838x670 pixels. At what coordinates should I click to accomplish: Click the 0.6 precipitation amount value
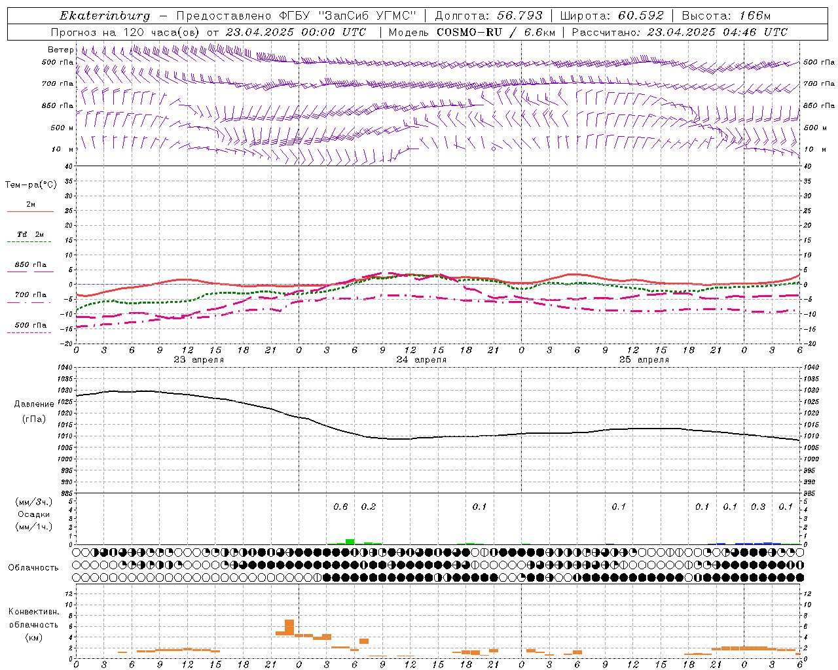(x=340, y=506)
